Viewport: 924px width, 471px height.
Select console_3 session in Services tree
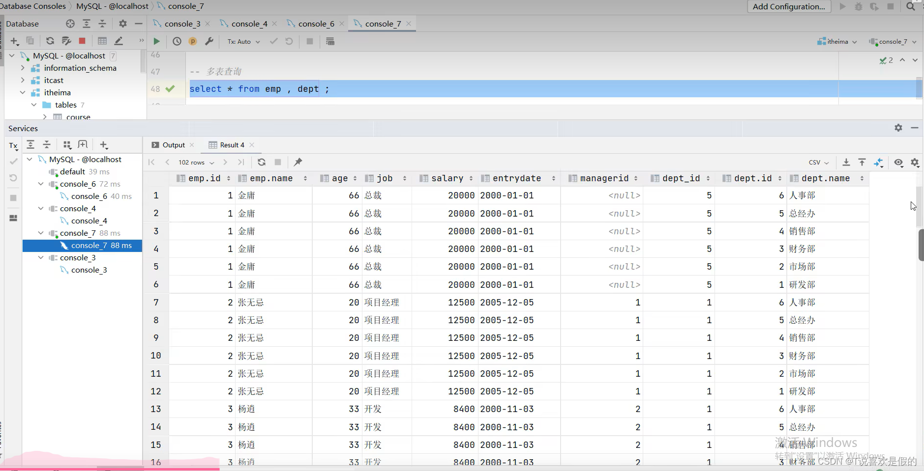[x=89, y=270]
